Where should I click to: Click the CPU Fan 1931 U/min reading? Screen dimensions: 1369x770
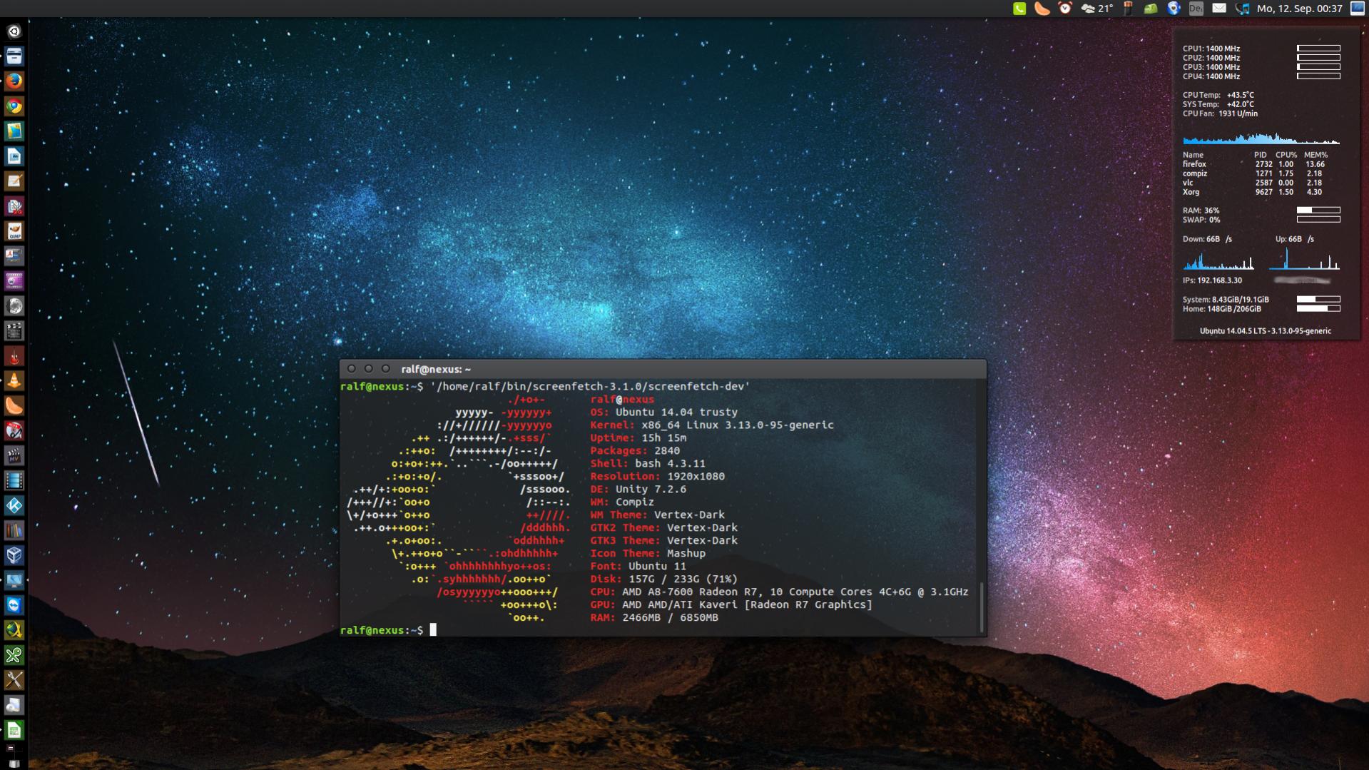click(1220, 113)
